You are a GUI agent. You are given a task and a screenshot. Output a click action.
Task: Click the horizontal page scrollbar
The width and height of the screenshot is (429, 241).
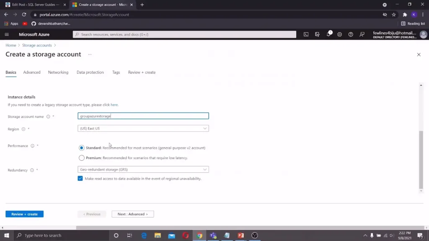click(250, 227)
